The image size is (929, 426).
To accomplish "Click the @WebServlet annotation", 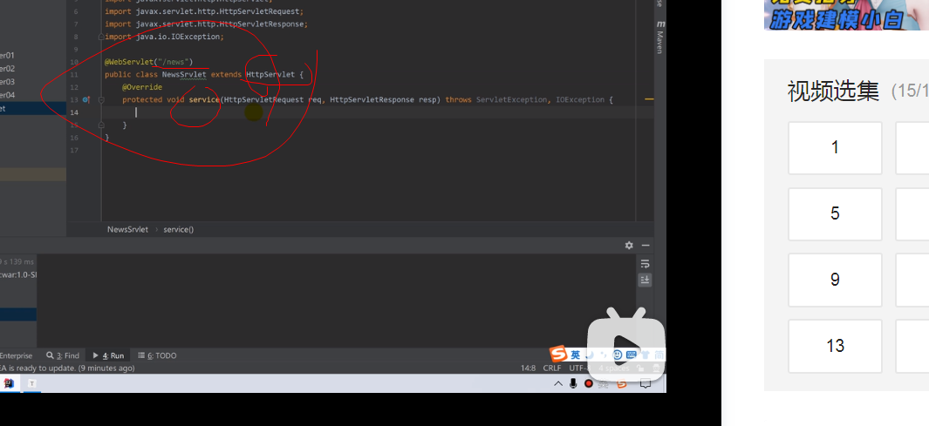I will coord(129,62).
